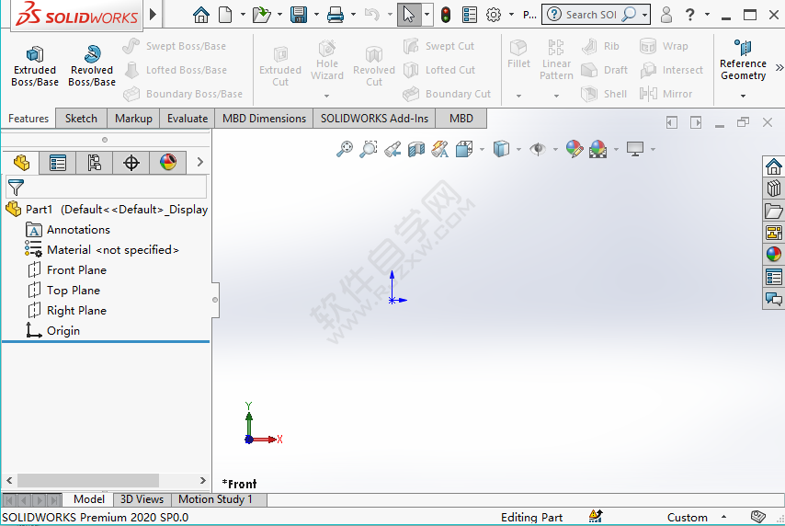Image resolution: width=785 pixels, height=526 pixels.
Task: Click the Open file icon
Action: [261, 15]
